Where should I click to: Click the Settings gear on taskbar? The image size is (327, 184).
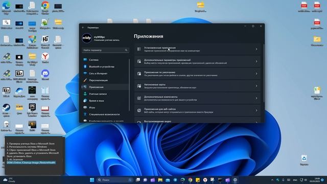235,180
